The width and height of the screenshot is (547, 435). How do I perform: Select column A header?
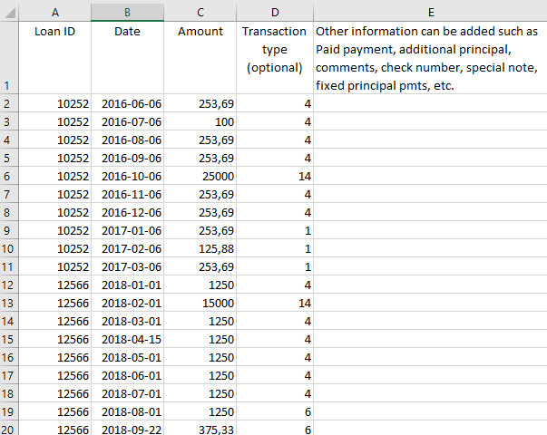(x=54, y=12)
